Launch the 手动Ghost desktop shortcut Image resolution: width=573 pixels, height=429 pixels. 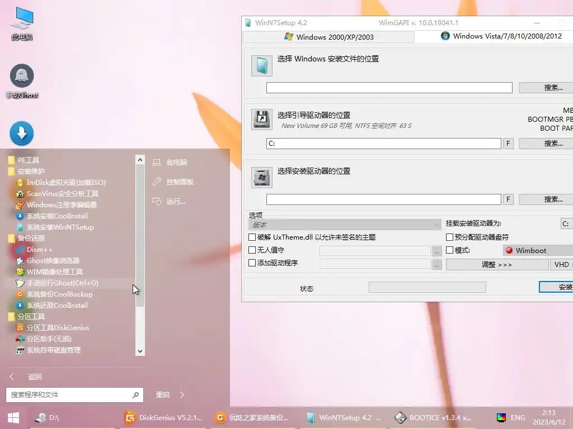click(x=22, y=81)
